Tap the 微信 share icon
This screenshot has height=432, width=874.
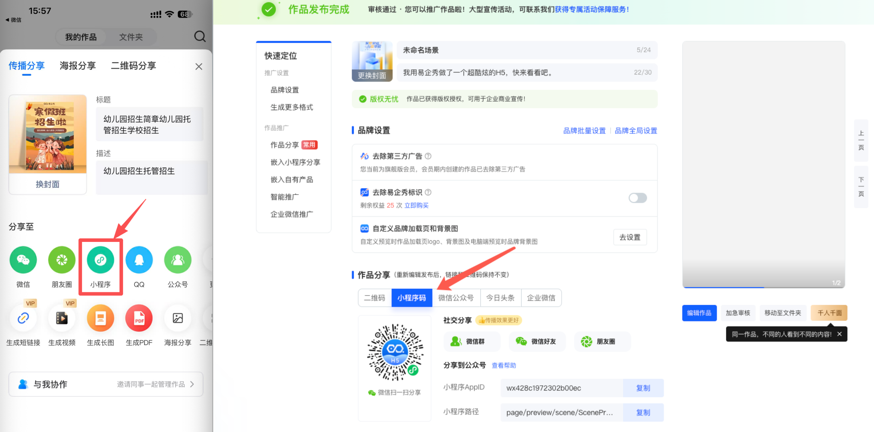tap(23, 260)
